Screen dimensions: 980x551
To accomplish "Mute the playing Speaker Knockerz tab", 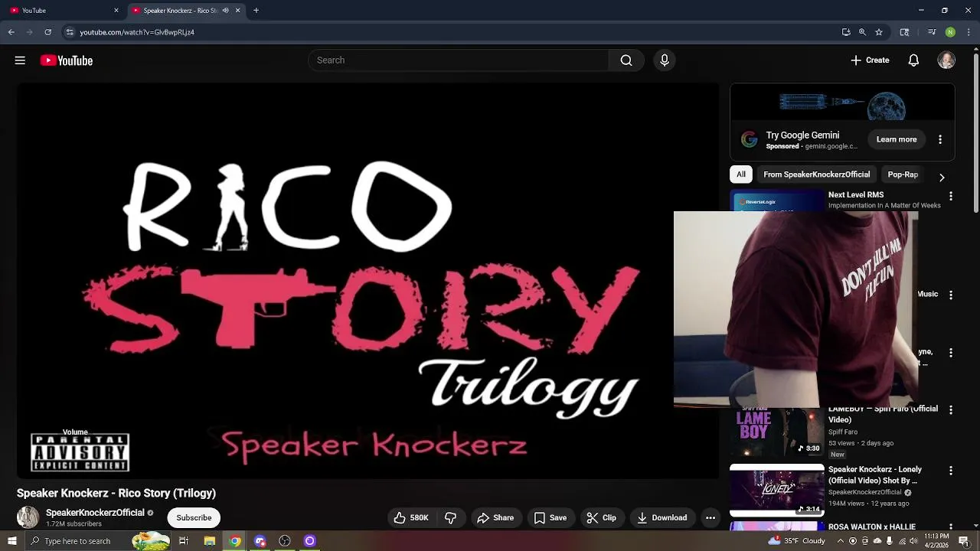I will (x=225, y=11).
